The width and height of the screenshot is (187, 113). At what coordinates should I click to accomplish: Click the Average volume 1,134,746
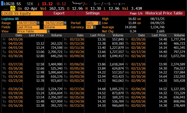coord(157,27)
